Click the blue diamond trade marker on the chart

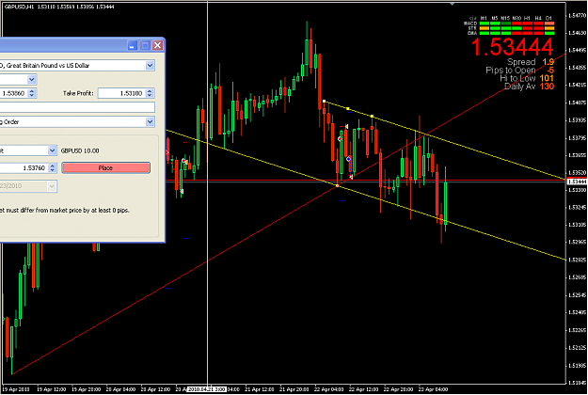(x=349, y=159)
